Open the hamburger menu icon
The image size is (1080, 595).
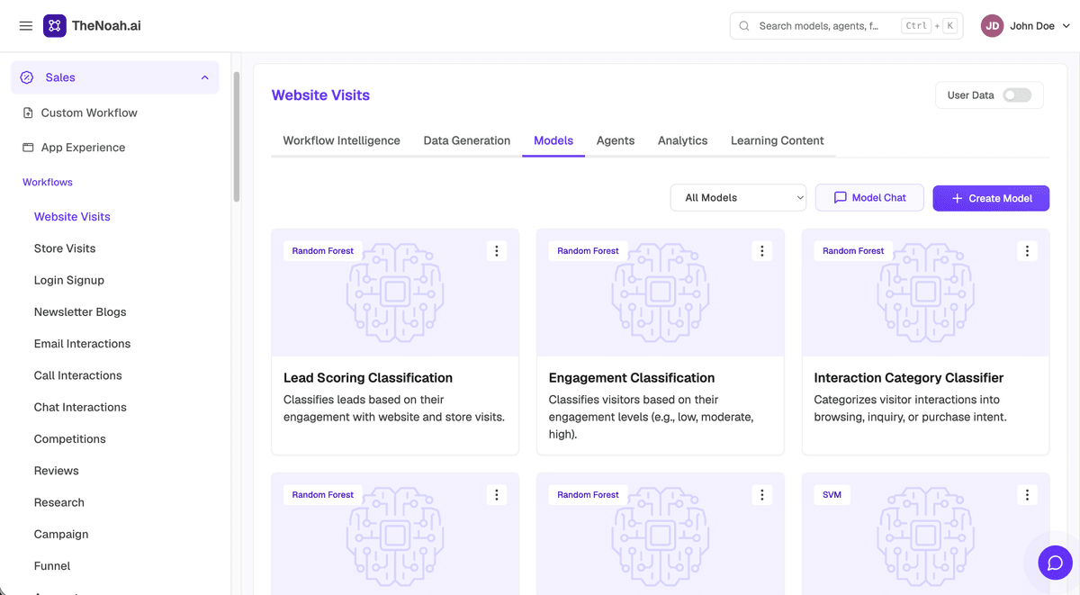26,26
